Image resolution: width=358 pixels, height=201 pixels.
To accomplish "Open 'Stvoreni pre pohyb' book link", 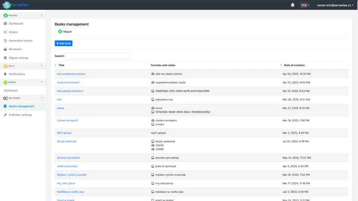I will (68, 158).
